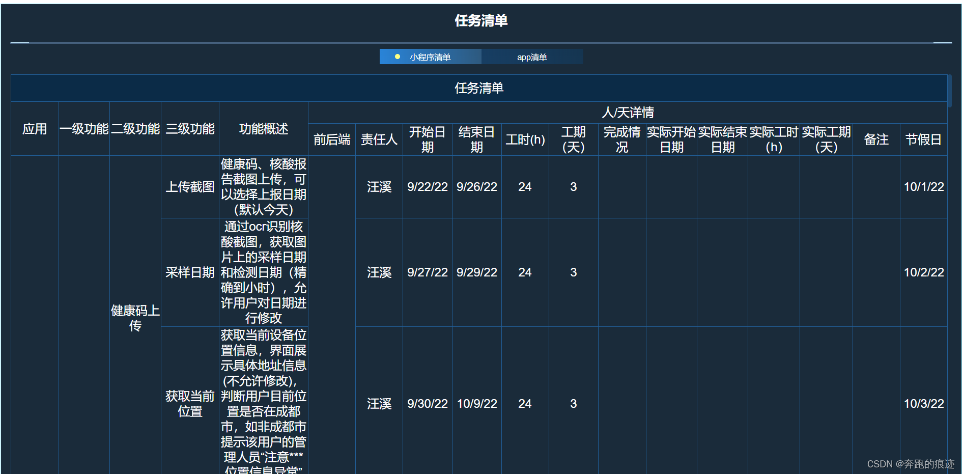Click start date 9/22/22
The width and height of the screenshot is (963, 474).
428,187
